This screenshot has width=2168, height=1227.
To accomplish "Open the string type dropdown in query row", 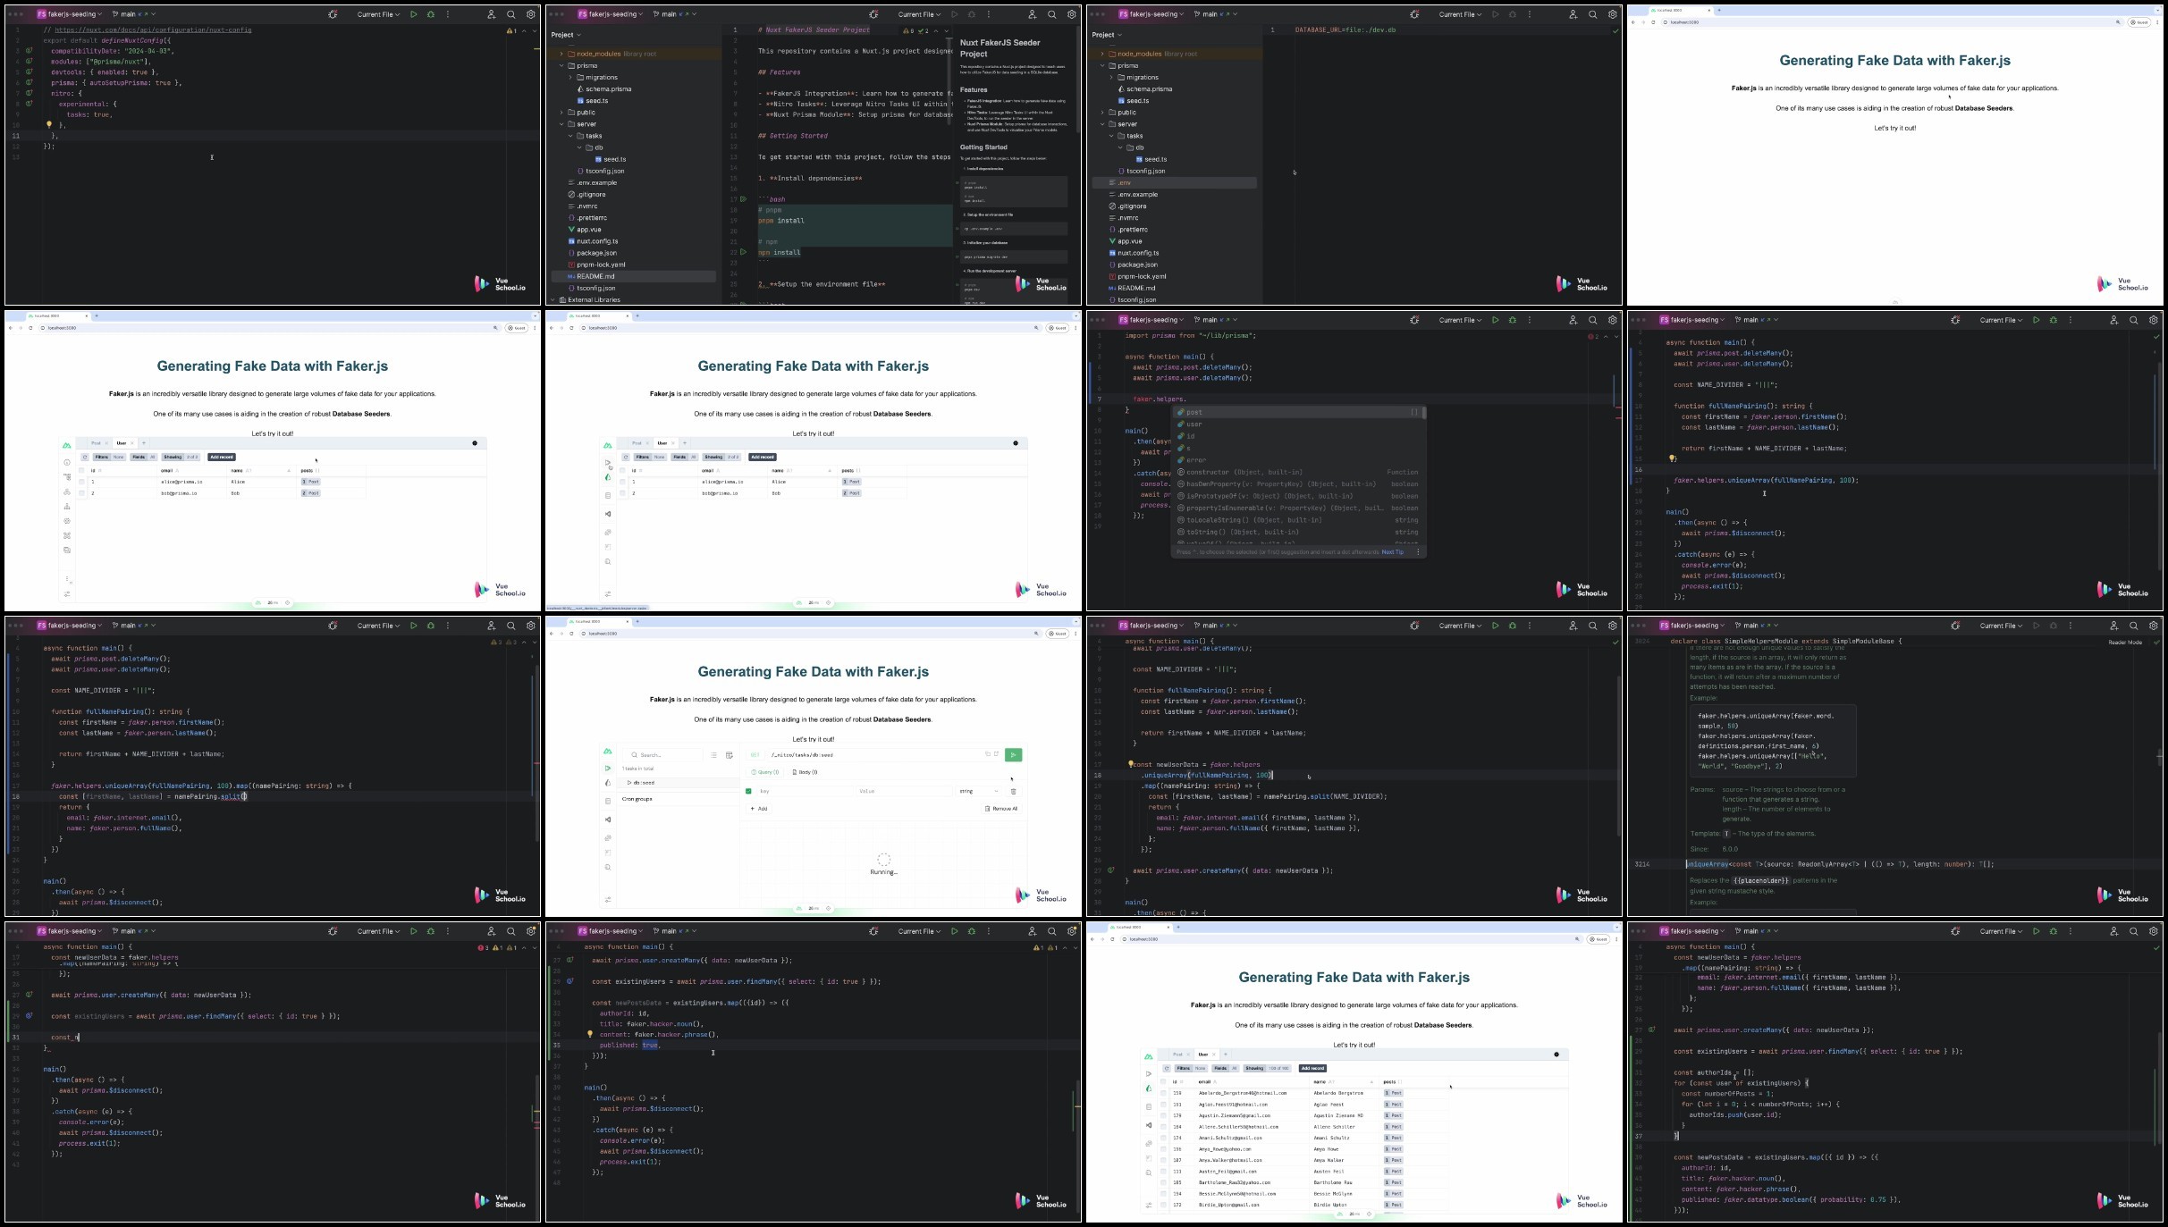I will (x=979, y=791).
